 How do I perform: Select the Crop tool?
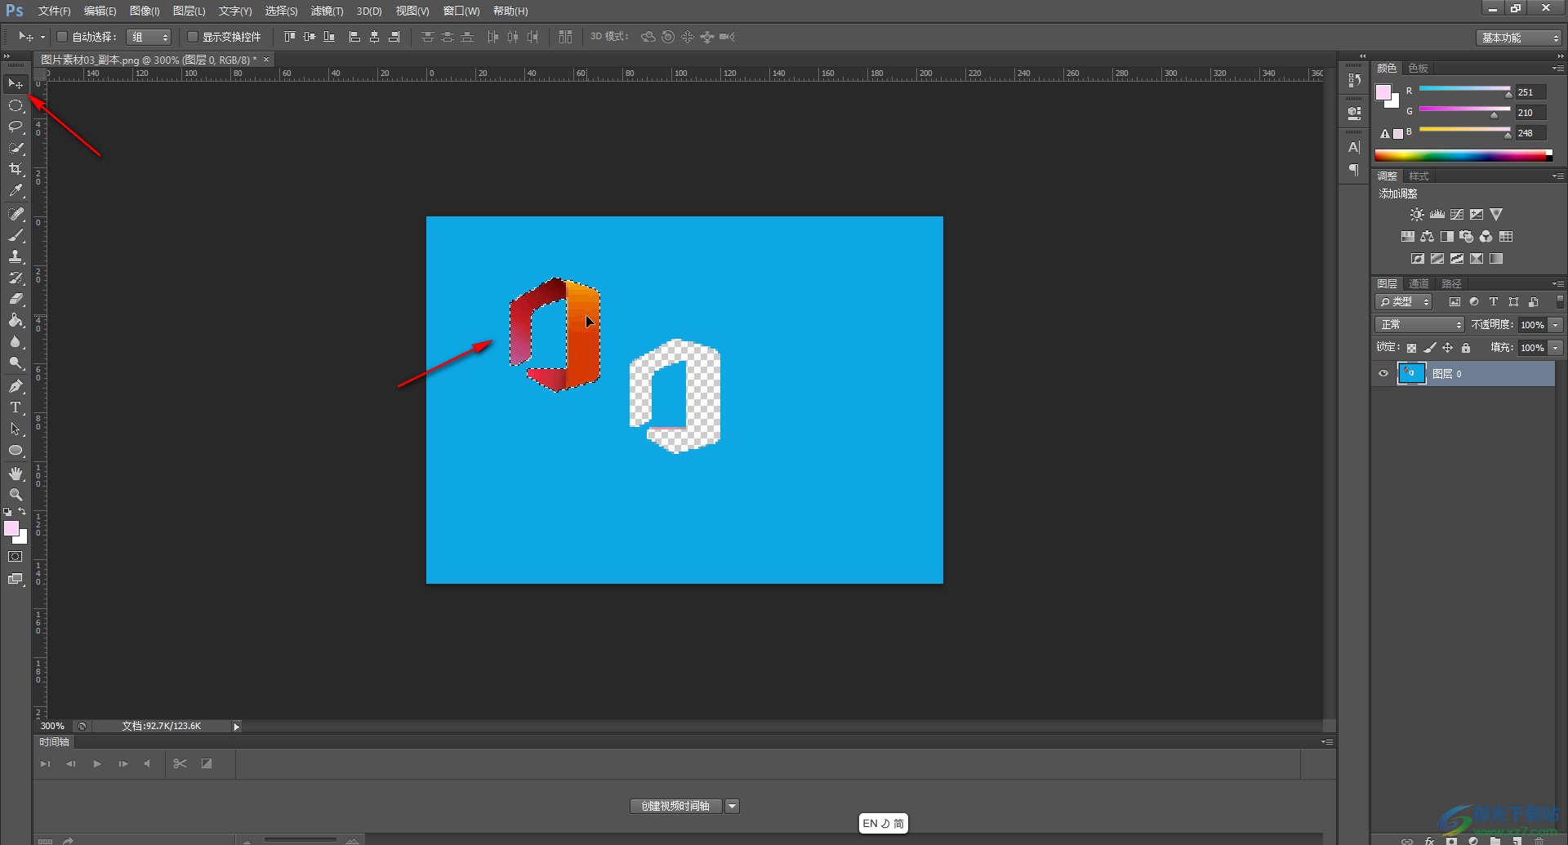click(16, 169)
